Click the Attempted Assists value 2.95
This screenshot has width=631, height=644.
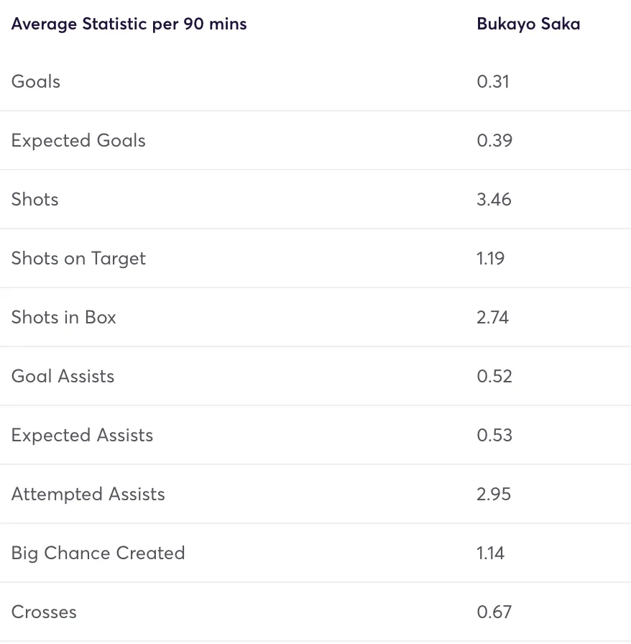[494, 494]
